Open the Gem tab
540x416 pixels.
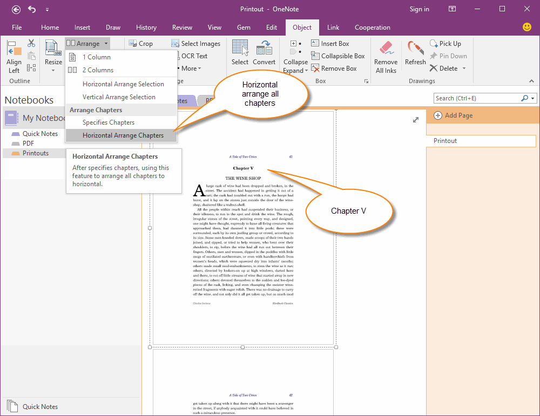[244, 28]
